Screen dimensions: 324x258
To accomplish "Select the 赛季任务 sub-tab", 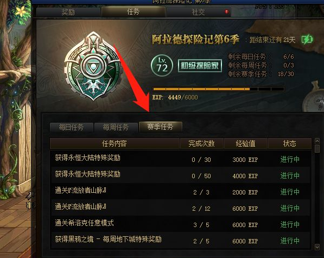I will pyautogui.click(x=161, y=127).
